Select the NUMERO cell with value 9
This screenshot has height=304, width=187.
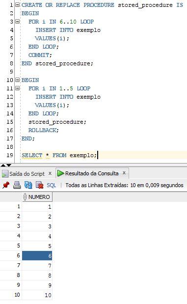point(37,285)
